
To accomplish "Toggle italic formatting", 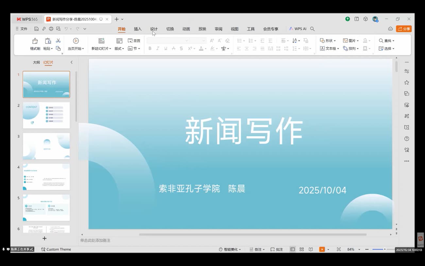I will (158, 48).
